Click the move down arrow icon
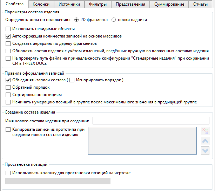The height and width of the screenshot is (191, 215). coord(205,151)
